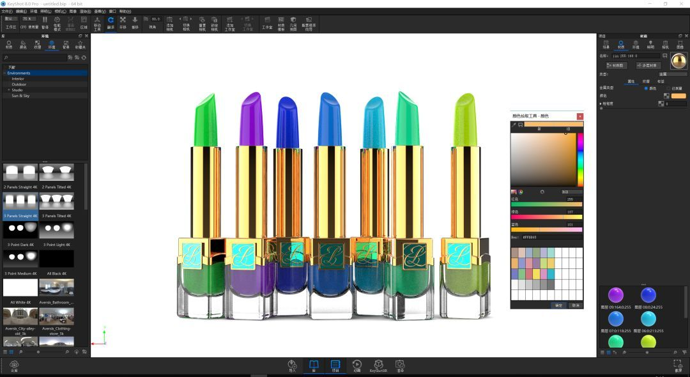The height and width of the screenshot is (377, 690).
Task: Toggle the roughness texture checker box
Action: (x=661, y=104)
